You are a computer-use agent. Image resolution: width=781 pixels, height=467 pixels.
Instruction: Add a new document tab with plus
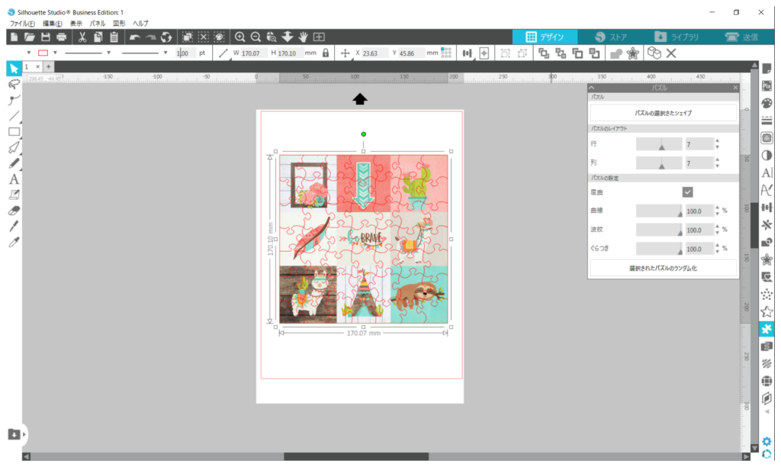48,66
